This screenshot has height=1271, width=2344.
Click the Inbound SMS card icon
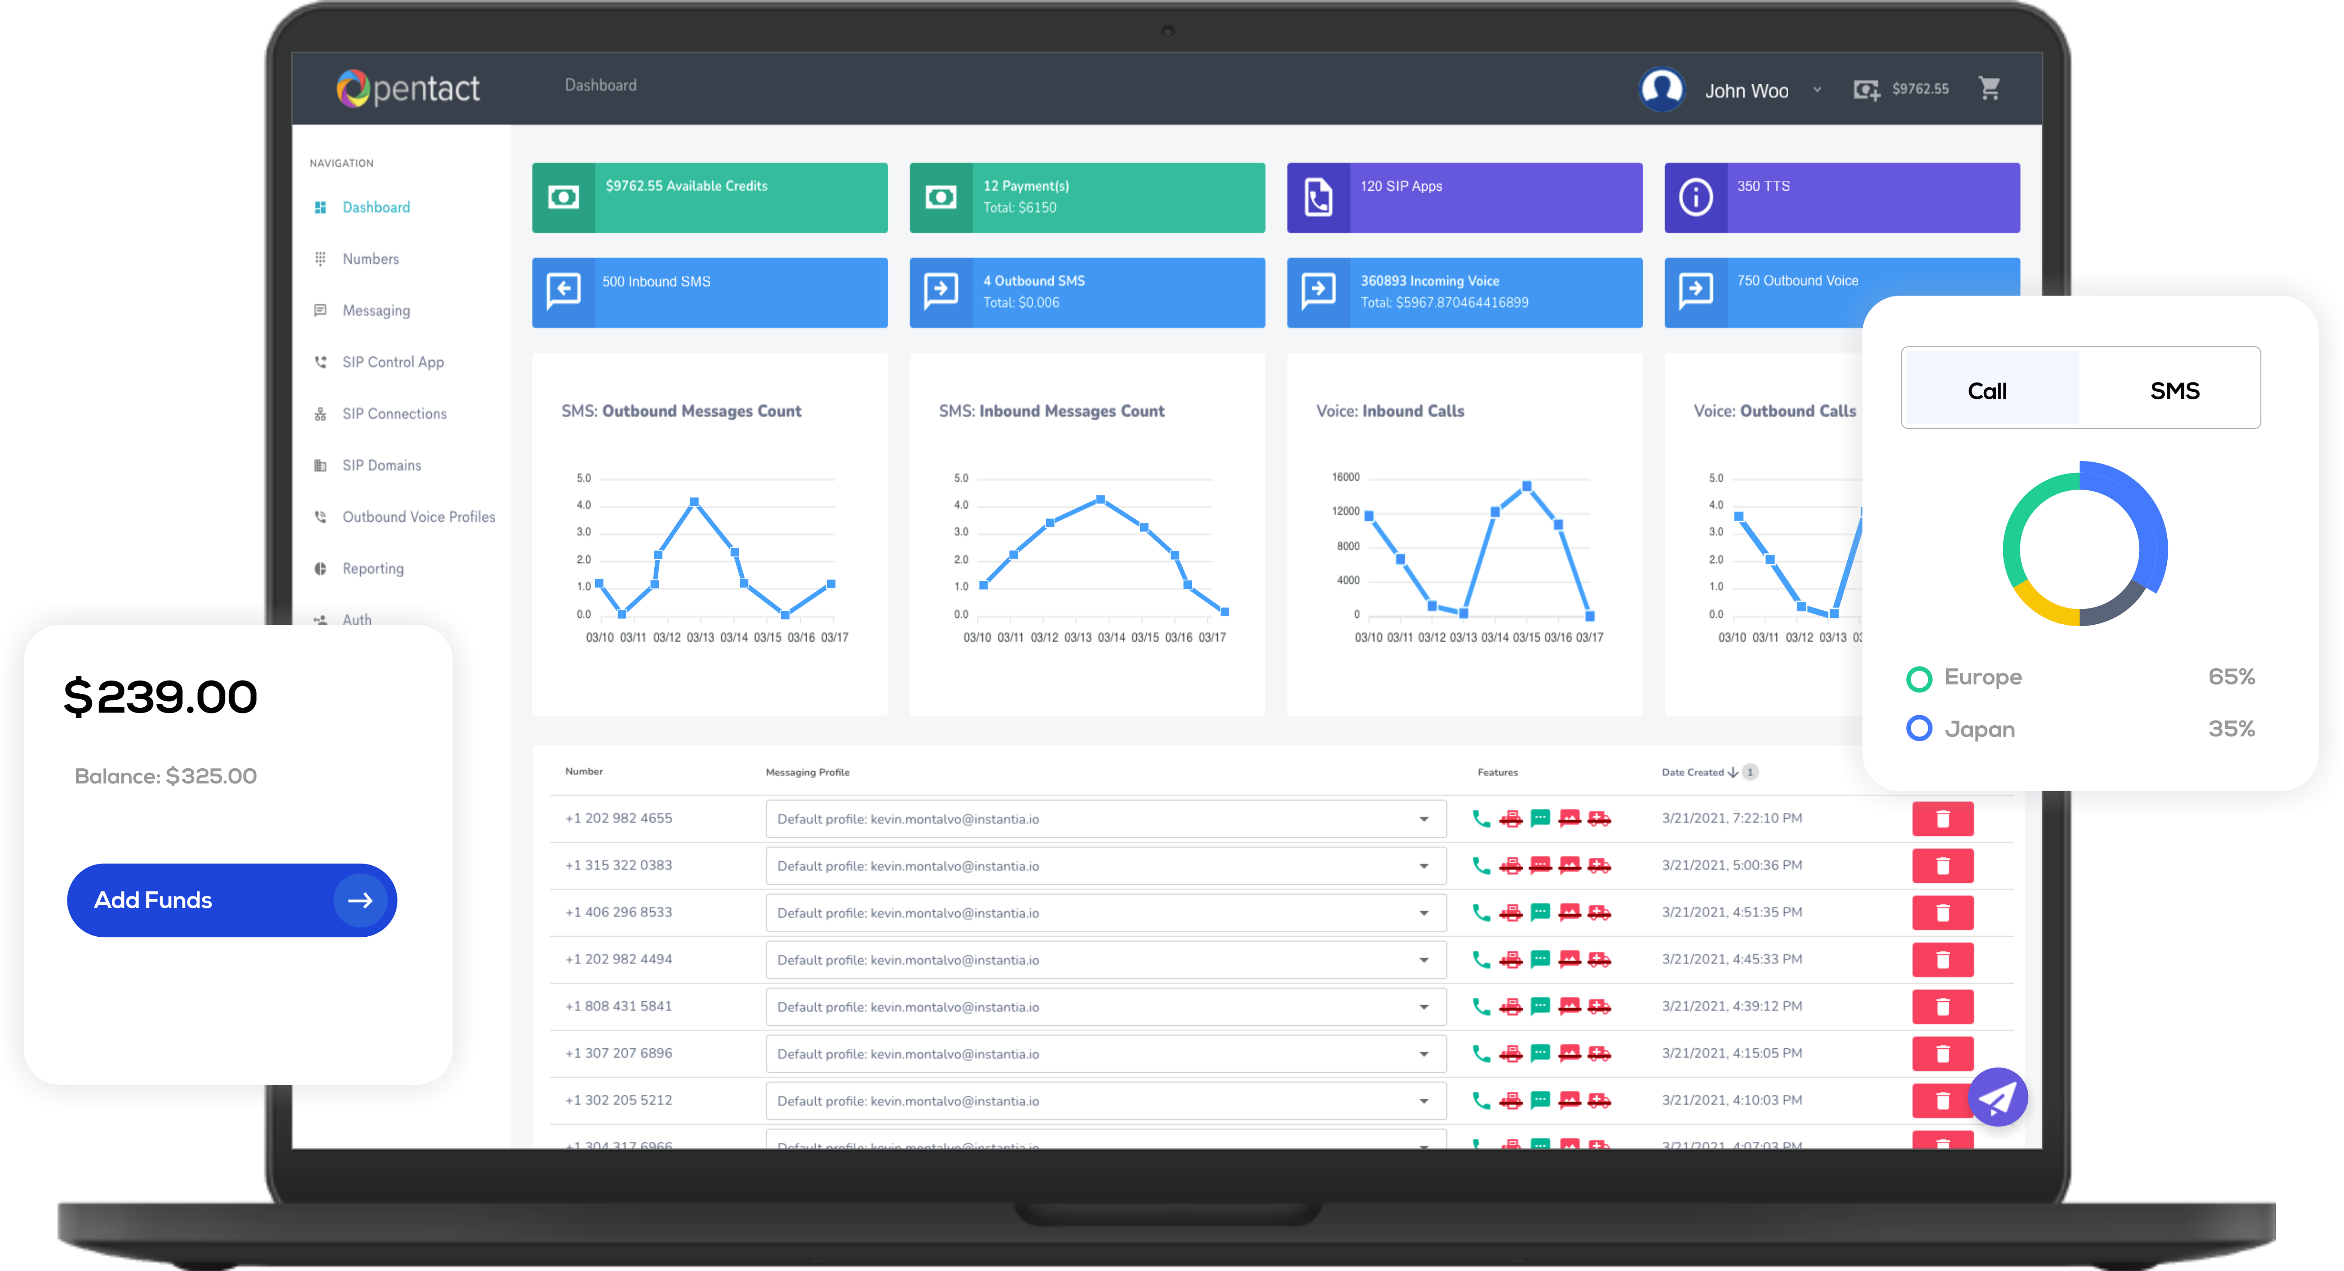pos(563,292)
